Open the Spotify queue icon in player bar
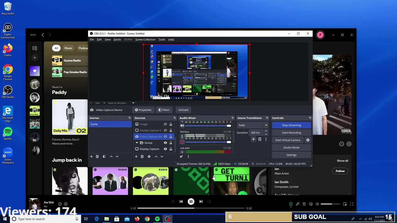This screenshot has height=223, width=397. tap(304, 204)
